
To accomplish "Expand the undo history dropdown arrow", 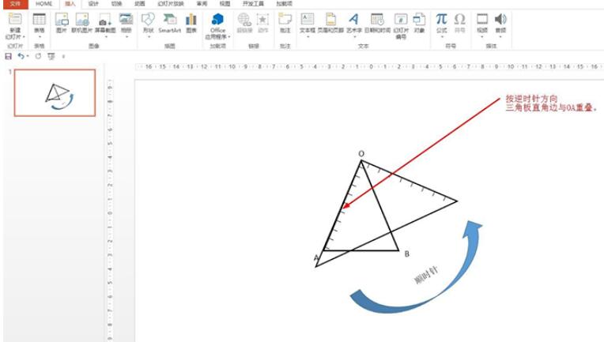I will [28, 56].
